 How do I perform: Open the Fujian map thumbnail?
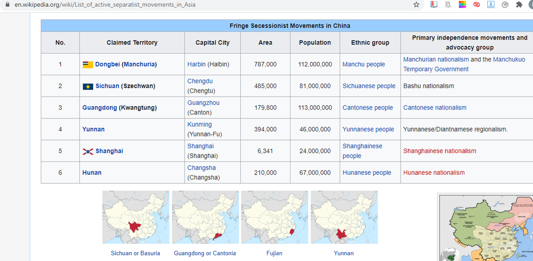(x=274, y=217)
